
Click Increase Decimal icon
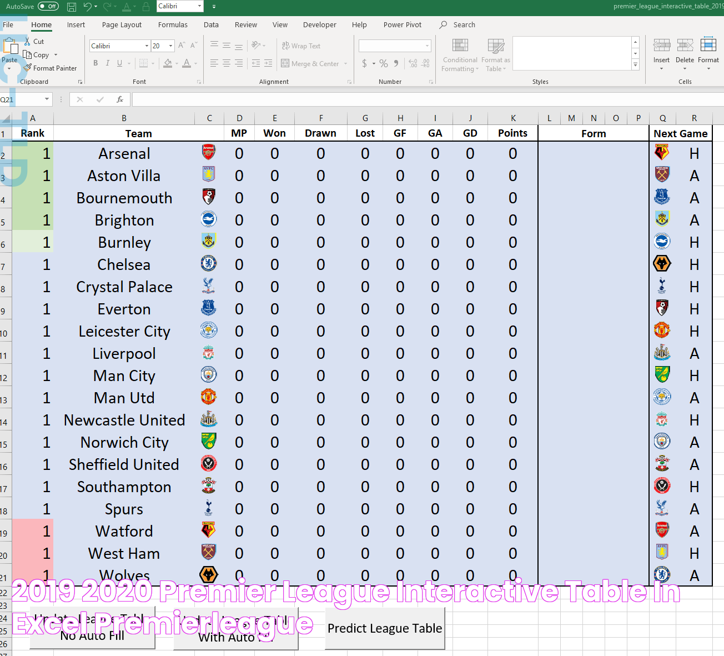(x=413, y=63)
